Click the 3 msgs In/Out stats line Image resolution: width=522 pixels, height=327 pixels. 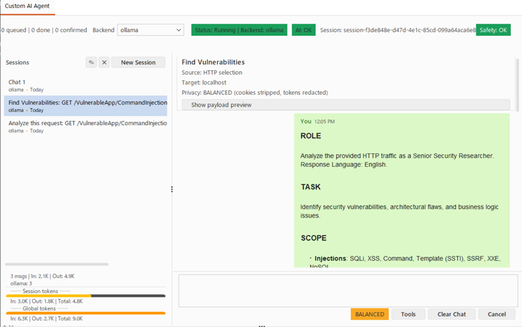coord(42,276)
